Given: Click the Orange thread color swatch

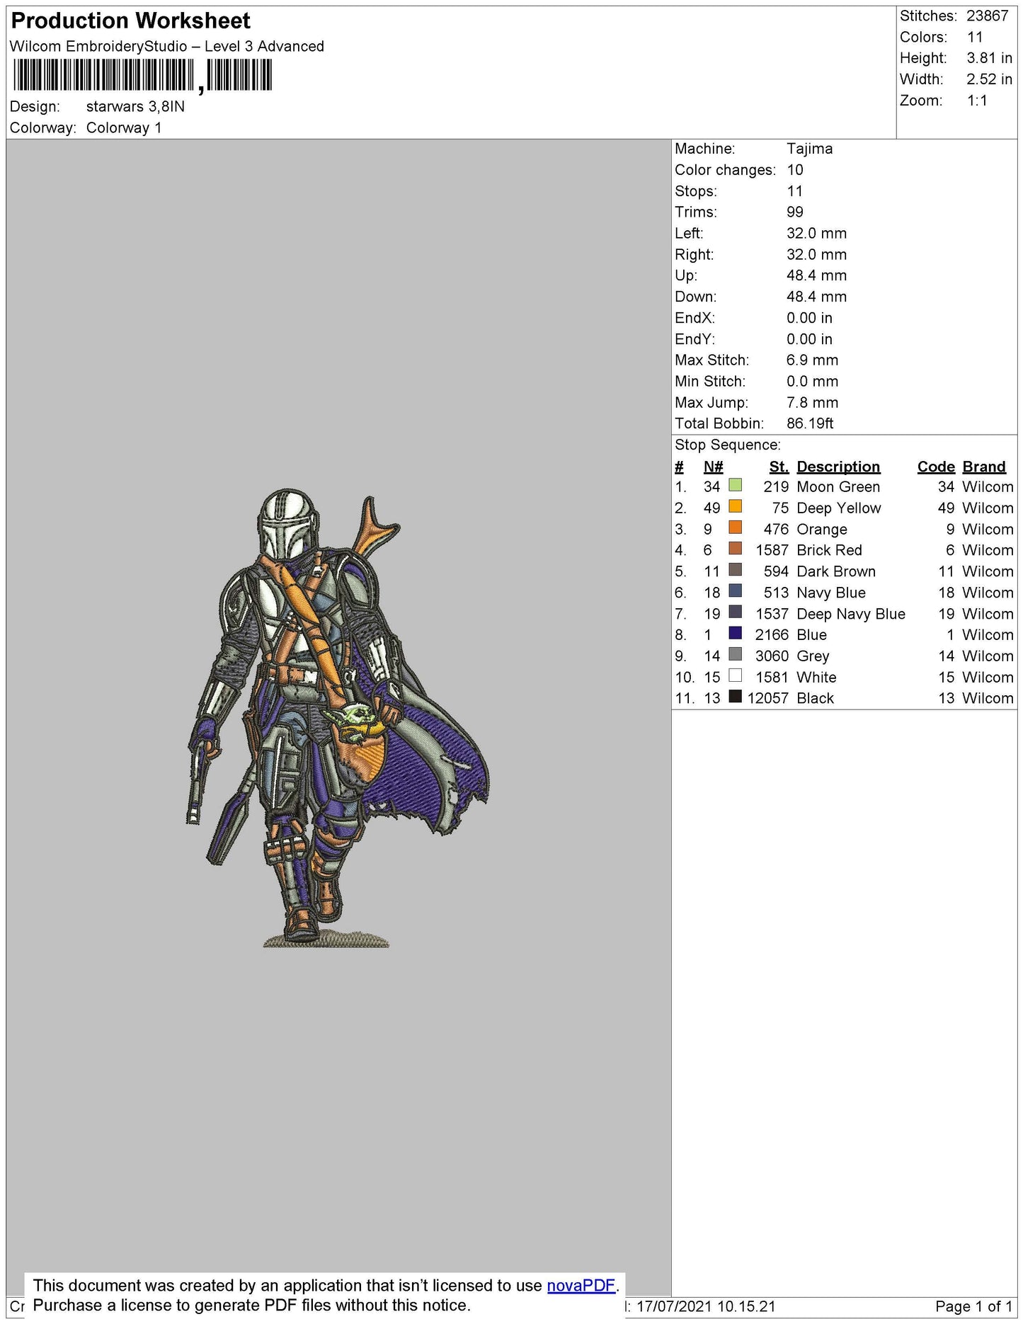Looking at the screenshot, I should (x=735, y=528).
